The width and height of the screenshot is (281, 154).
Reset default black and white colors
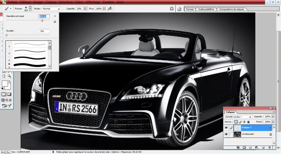[x=3, y=88]
